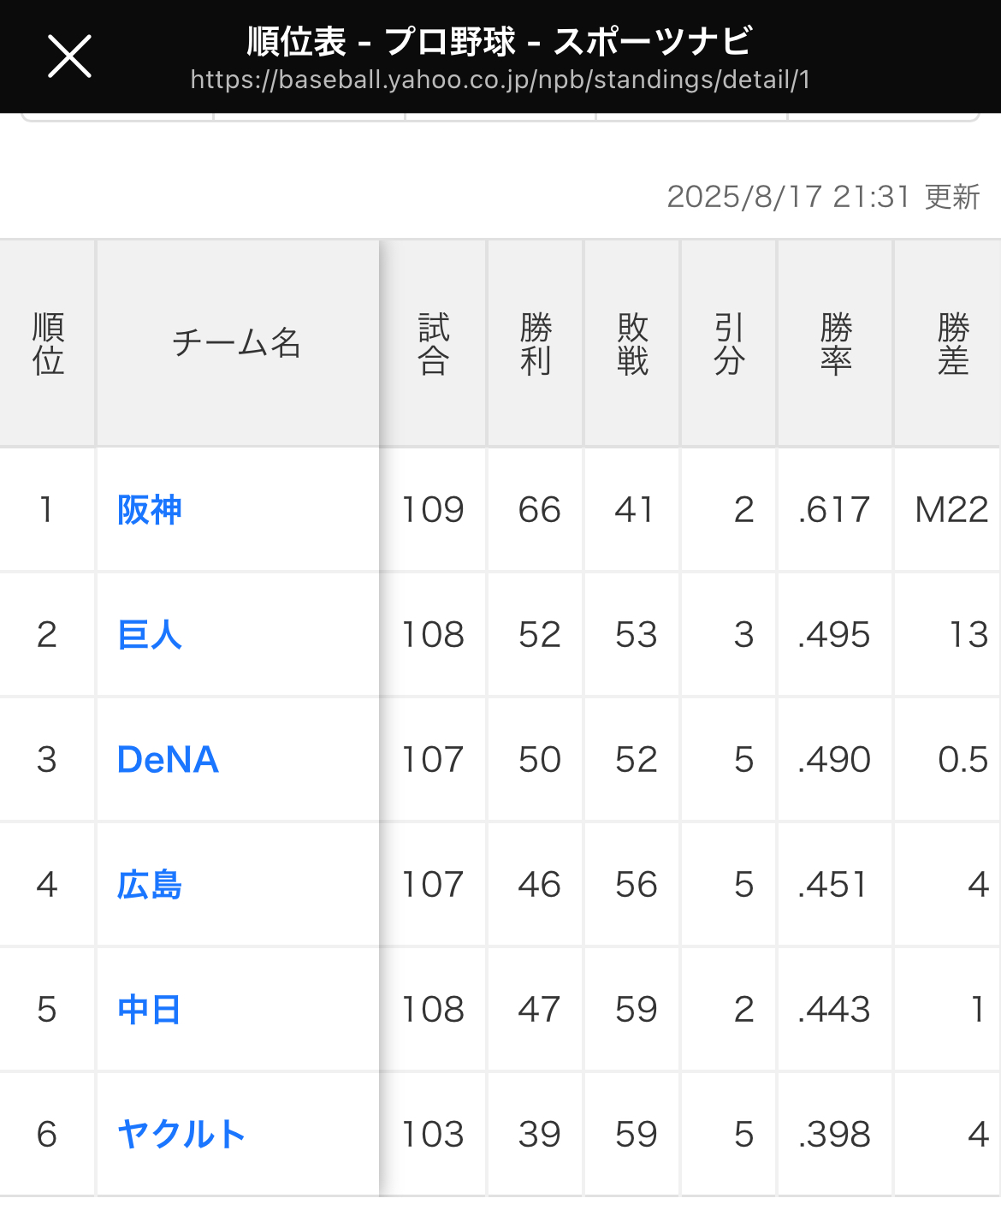Click the 順位 column header
The height and width of the screenshot is (1216, 1001).
(48, 344)
